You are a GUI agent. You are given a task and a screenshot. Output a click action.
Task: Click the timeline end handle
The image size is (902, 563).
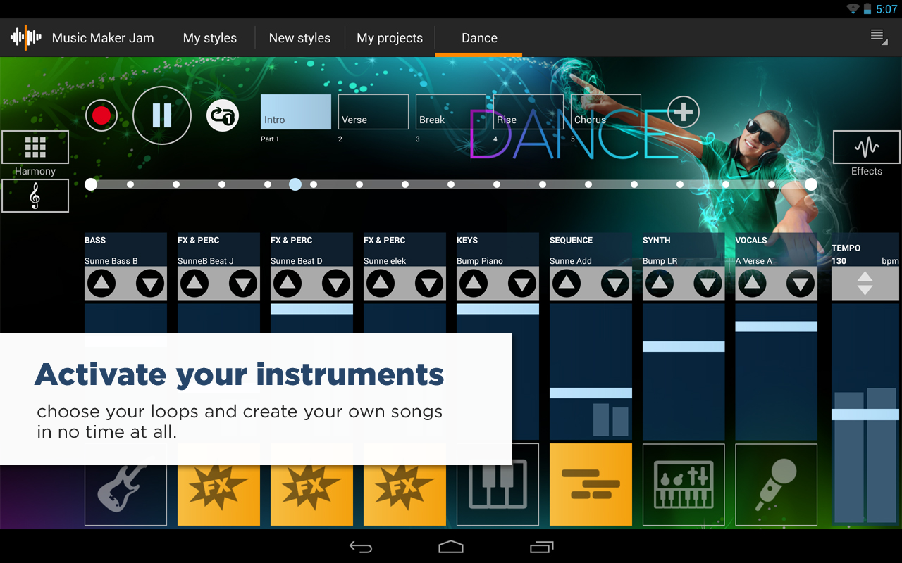click(x=811, y=184)
